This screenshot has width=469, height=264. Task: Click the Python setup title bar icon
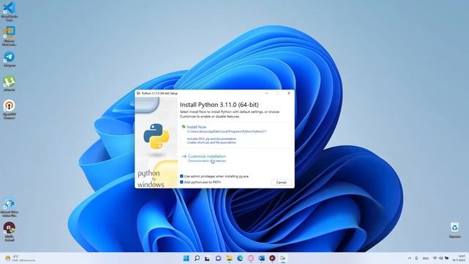(x=139, y=93)
